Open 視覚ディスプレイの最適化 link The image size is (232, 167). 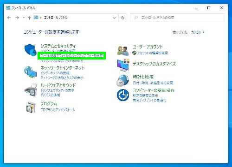tap(149, 100)
